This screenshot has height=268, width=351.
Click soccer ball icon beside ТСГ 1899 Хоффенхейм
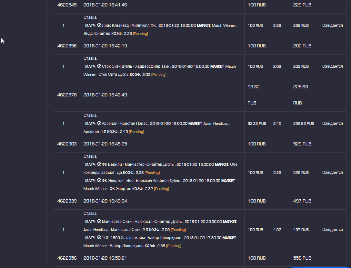pos(99,238)
